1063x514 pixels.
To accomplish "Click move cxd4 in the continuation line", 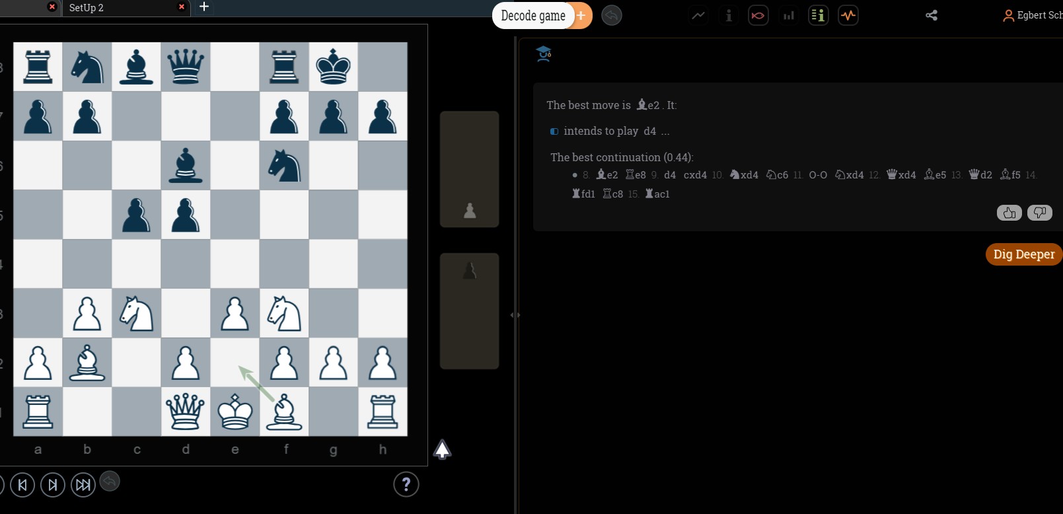I will (x=695, y=175).
